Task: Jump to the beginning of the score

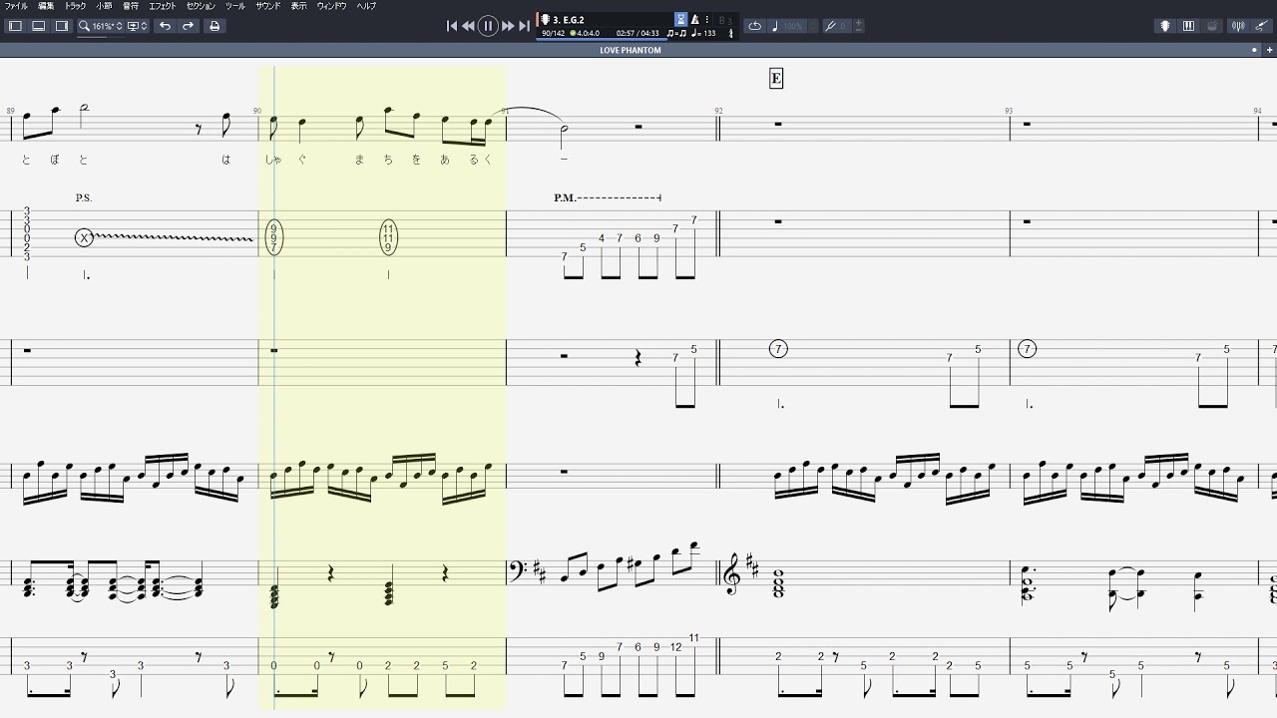Action: click(451, 26)
